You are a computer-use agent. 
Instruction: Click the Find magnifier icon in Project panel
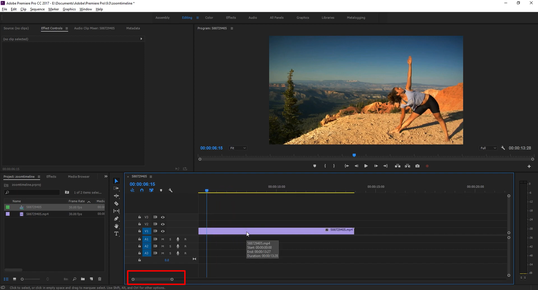point(74,279)
